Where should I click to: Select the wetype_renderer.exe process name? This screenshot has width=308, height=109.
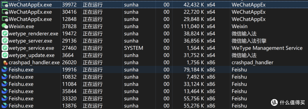[x=33, y=34]
